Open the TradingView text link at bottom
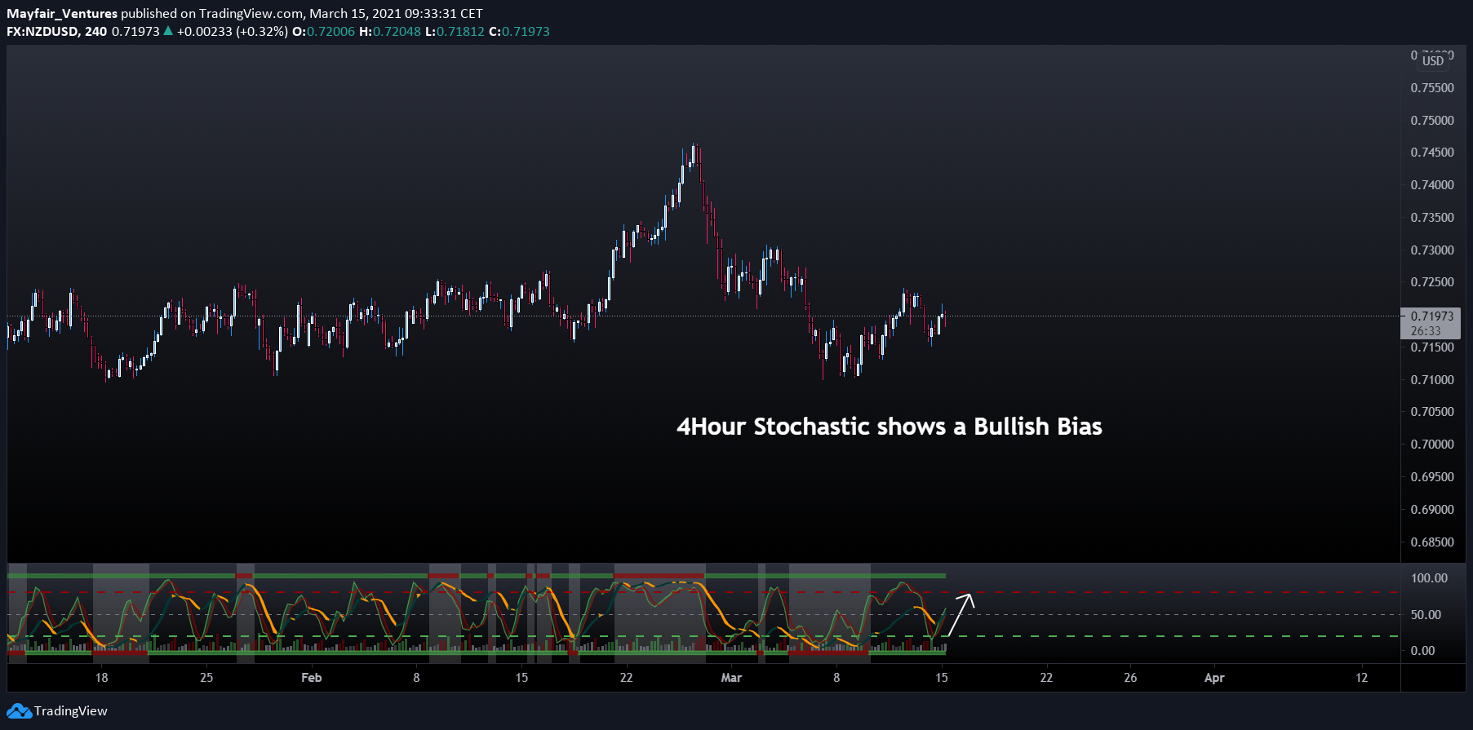 click(x=71, y=711)
